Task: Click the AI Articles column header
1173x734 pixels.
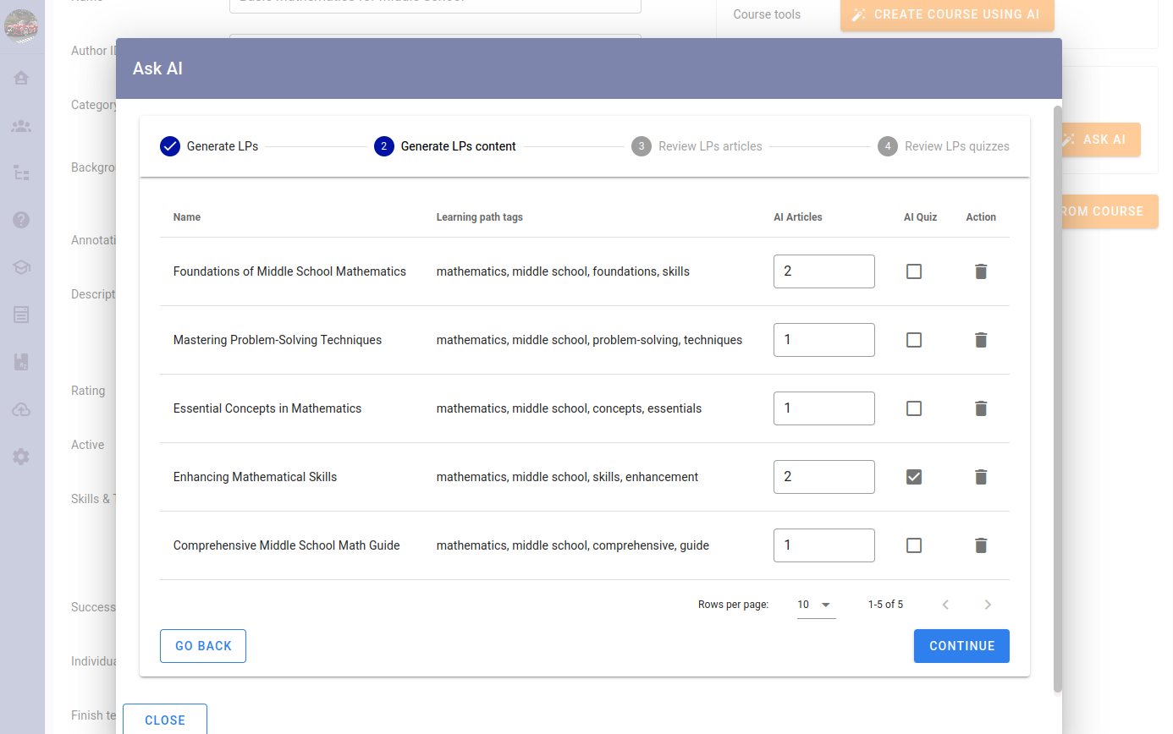Action: [x=798, y=217]
